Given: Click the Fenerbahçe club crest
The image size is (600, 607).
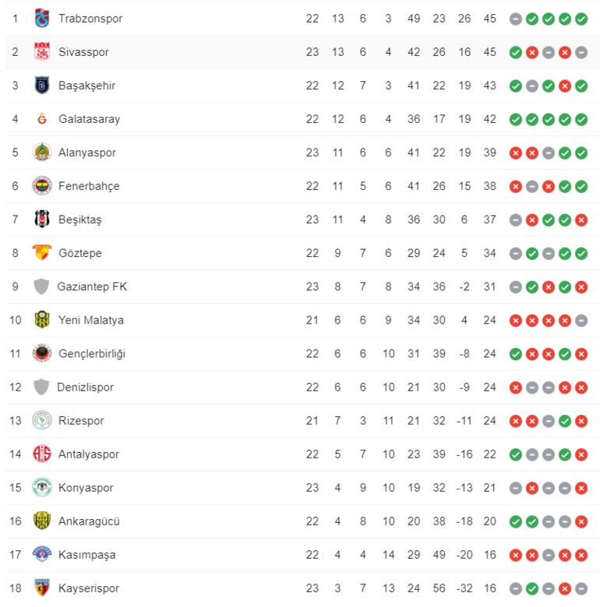Looking at the screenshot, I should point(42,186).
